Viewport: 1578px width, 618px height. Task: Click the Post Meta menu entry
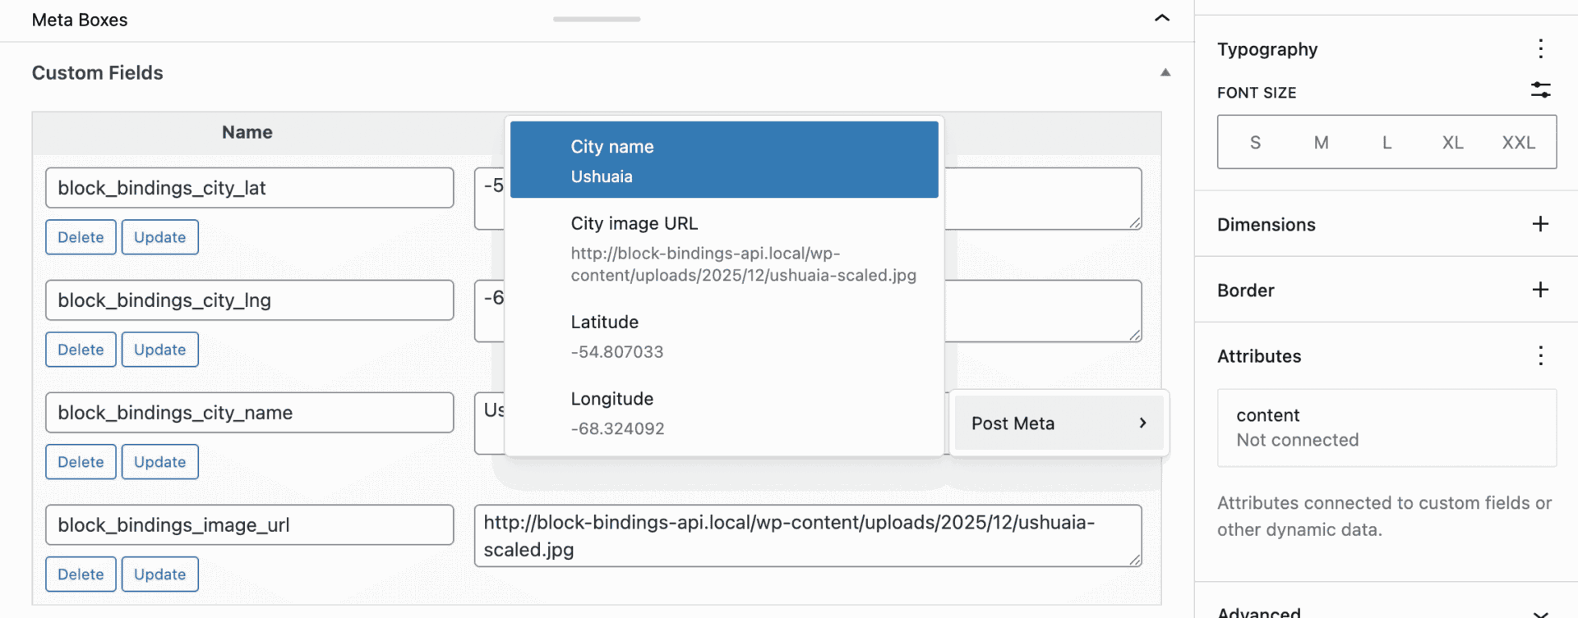[1012, 423]
